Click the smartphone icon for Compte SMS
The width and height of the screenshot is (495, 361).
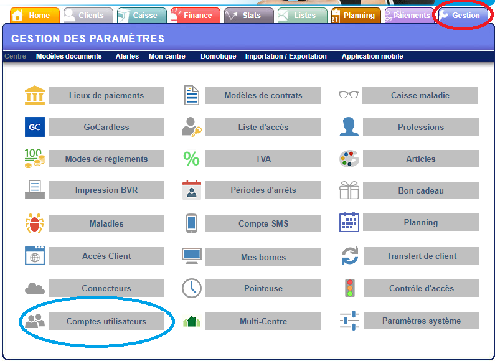point(192,223)
